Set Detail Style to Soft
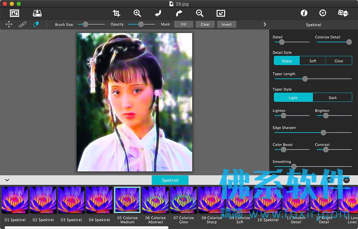 coord(313,61)
